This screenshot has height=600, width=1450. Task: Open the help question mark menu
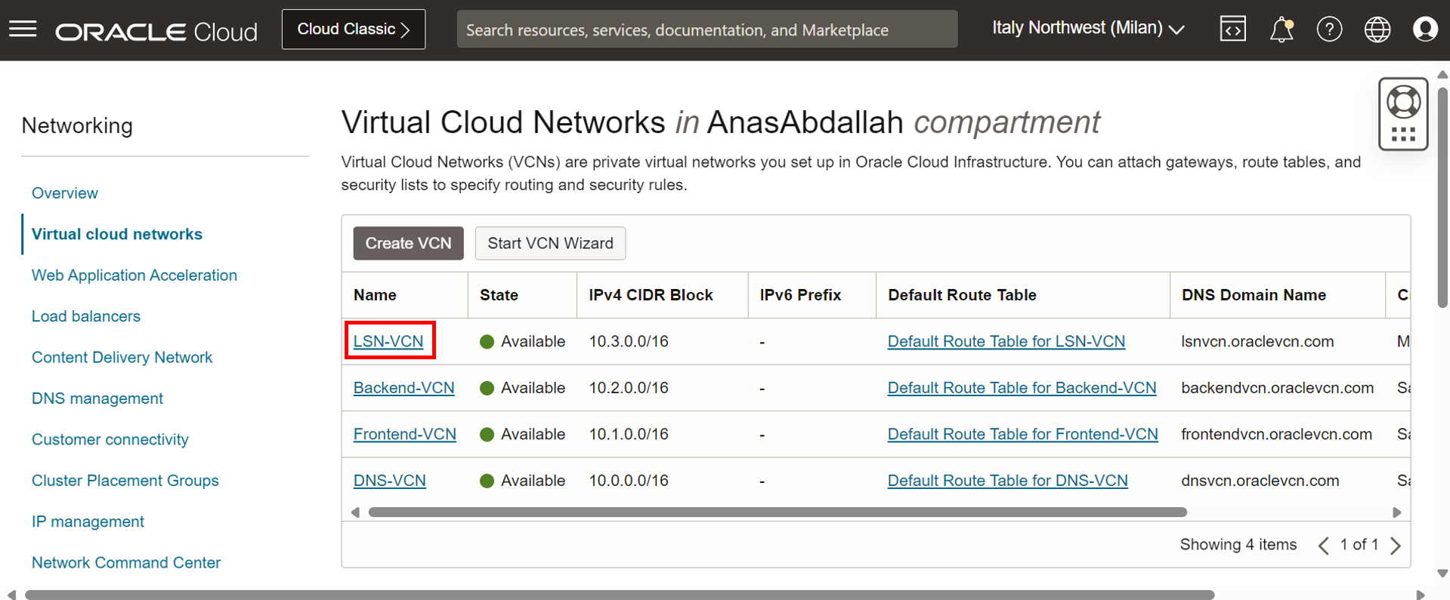pos(1329,29)
